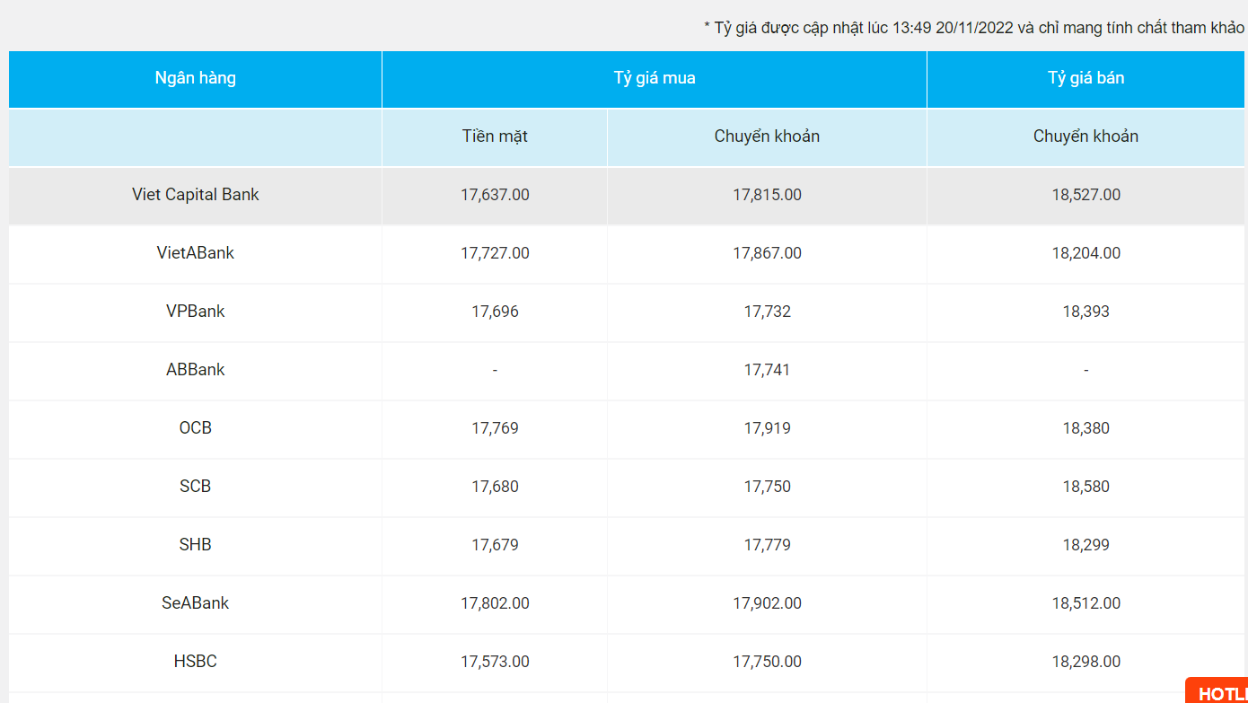Select HSBC transfer rate 17,750.00
1248x703 pixels.
coord(767,662)
